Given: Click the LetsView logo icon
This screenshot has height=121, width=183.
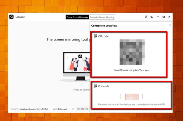Looking at the screenshot, I should pyautogui.click(x=12, y=17).
